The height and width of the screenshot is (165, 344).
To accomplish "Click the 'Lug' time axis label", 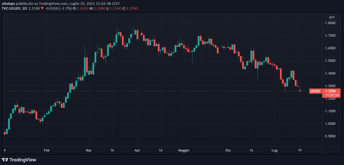I will coord(275,150).
